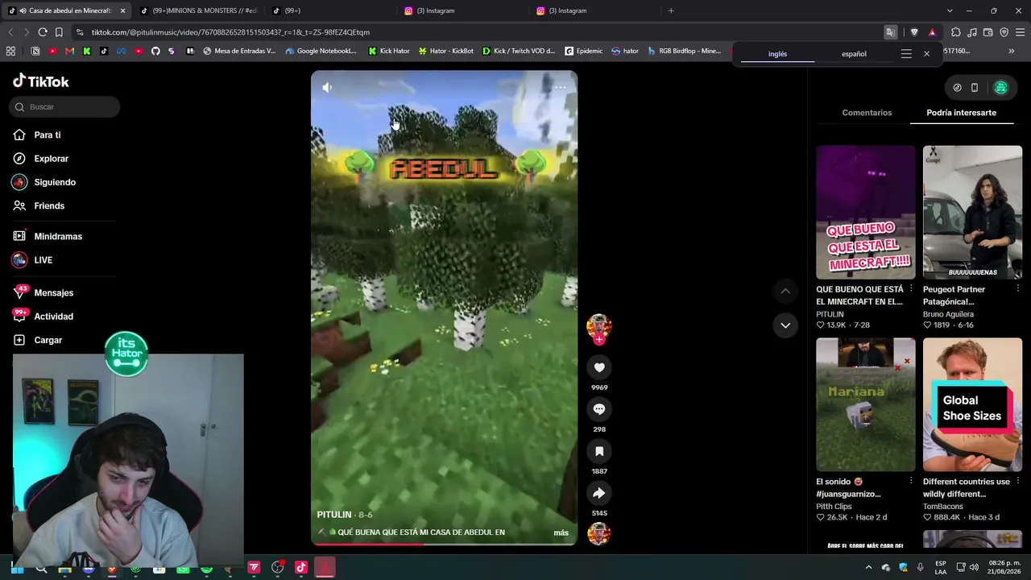Open the TikTok home logo
The height and width of the screenshot is (580, 1031).
[41, 81]
